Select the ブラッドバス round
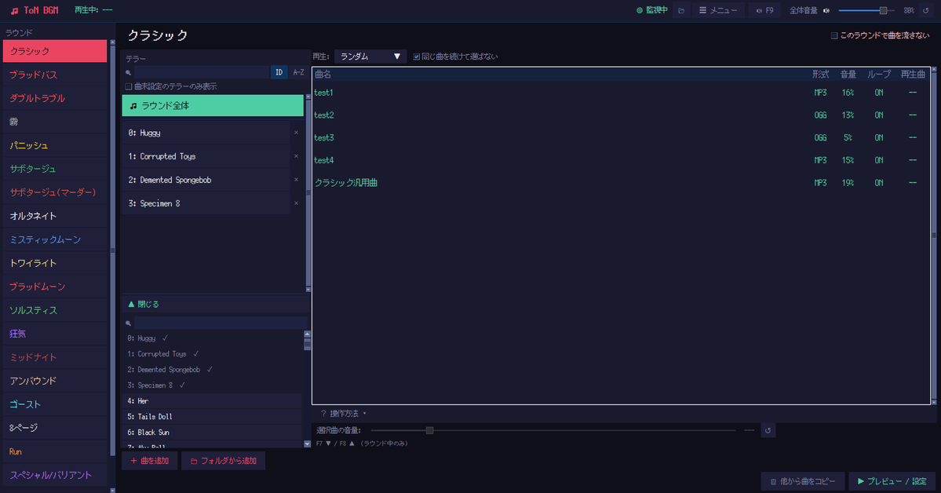 pos(55,75)
